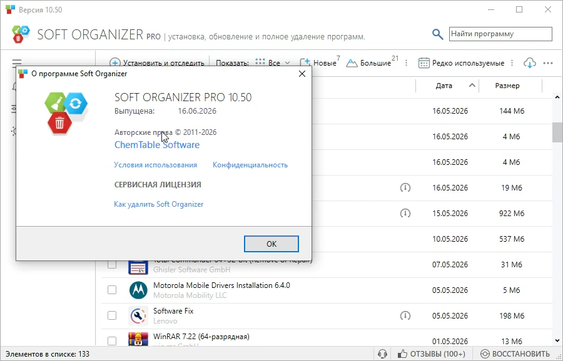Click the date 10.05.2026 cell
The width and height of the screenshot is (563, 361).
[x=450, y=239]
